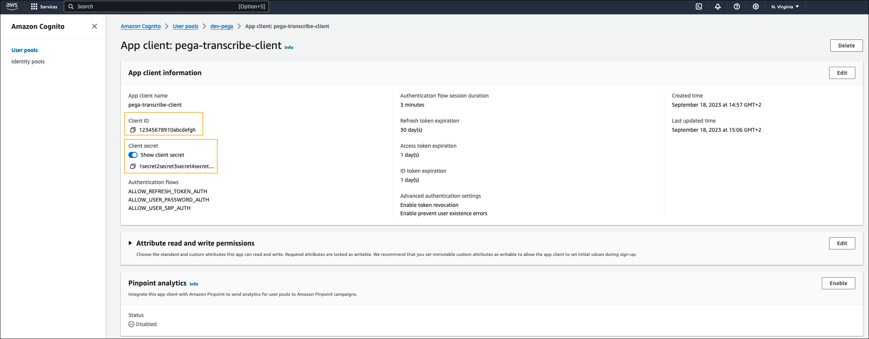Click the Delete app client button

(x=846, y=46)
